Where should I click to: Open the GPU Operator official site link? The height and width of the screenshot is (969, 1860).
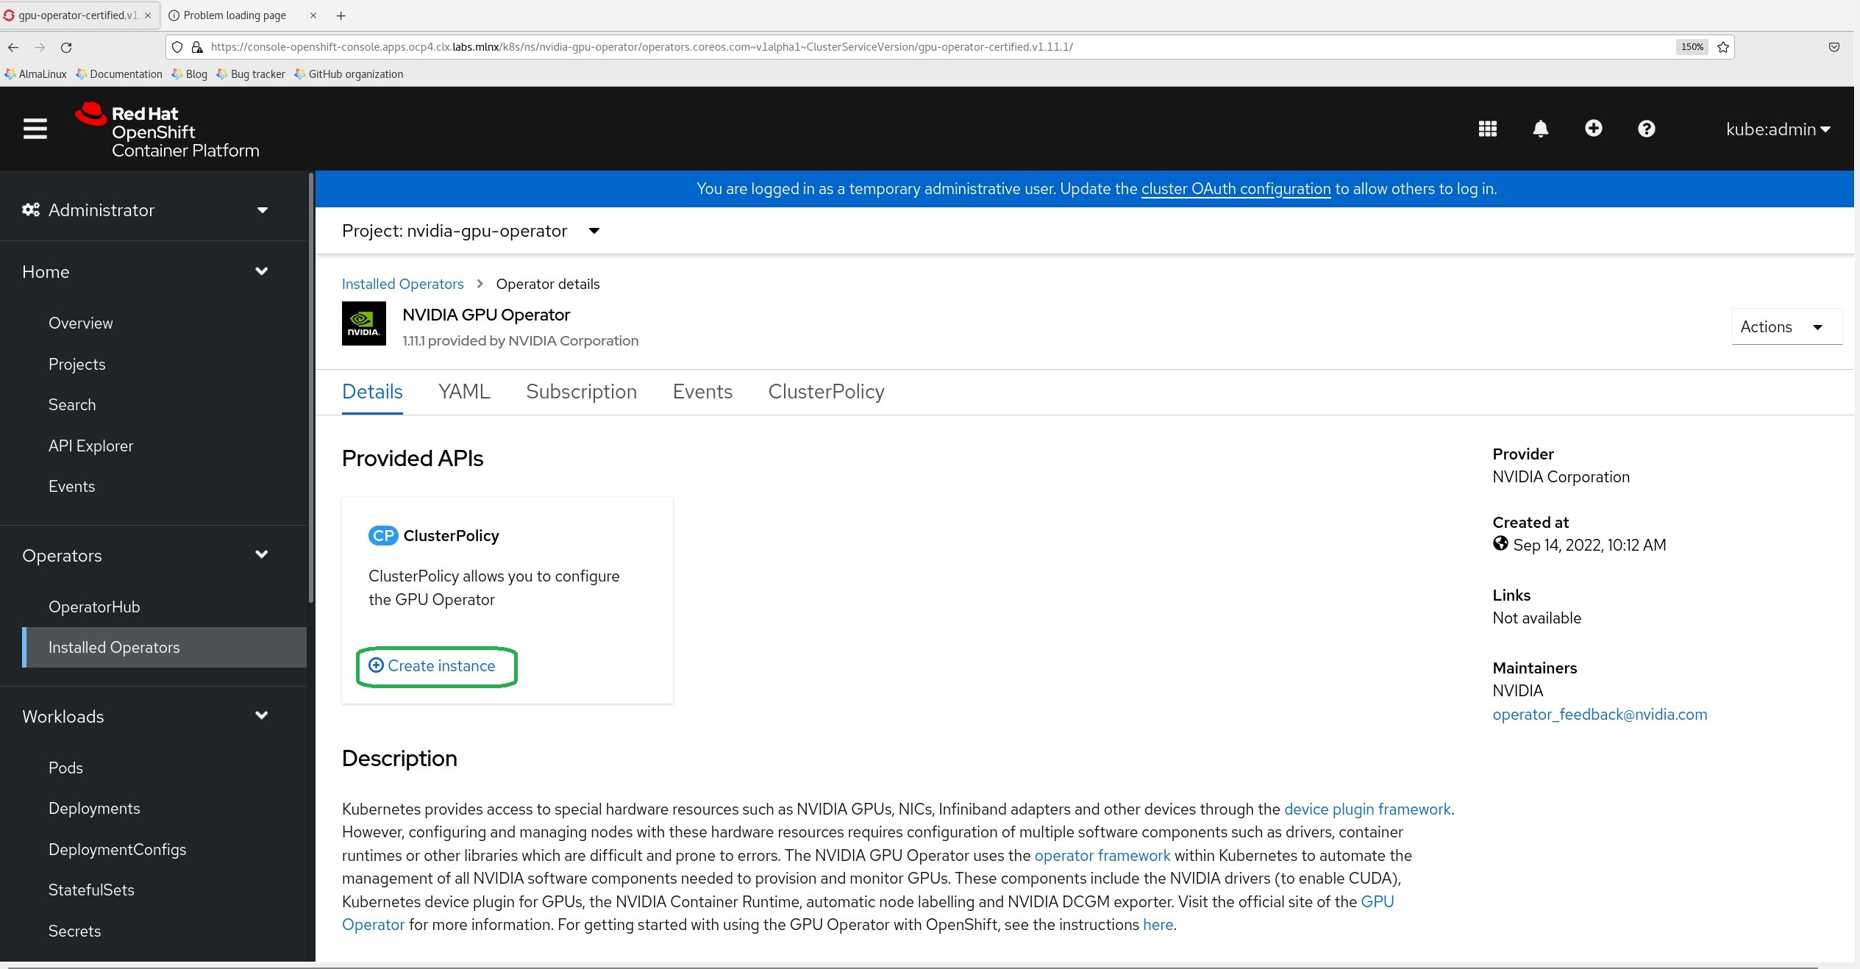[1377, 902]
